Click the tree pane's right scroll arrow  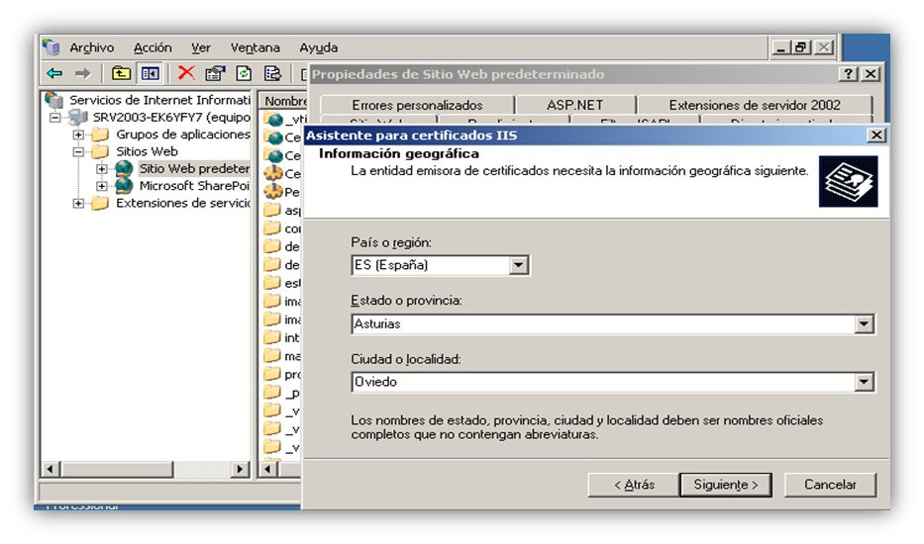point(240,469)
